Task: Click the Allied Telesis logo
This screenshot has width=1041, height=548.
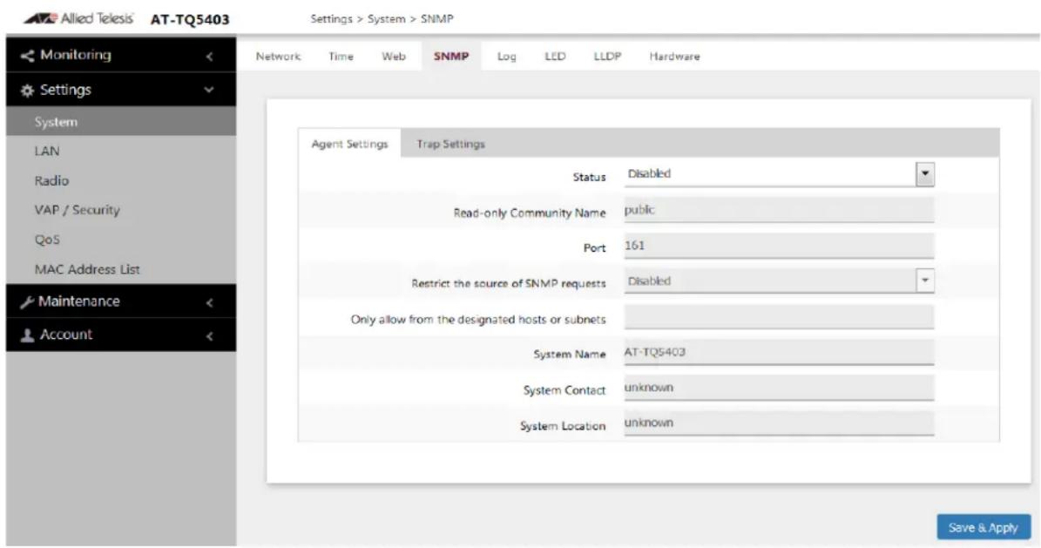Action: [x=78, y=18]
